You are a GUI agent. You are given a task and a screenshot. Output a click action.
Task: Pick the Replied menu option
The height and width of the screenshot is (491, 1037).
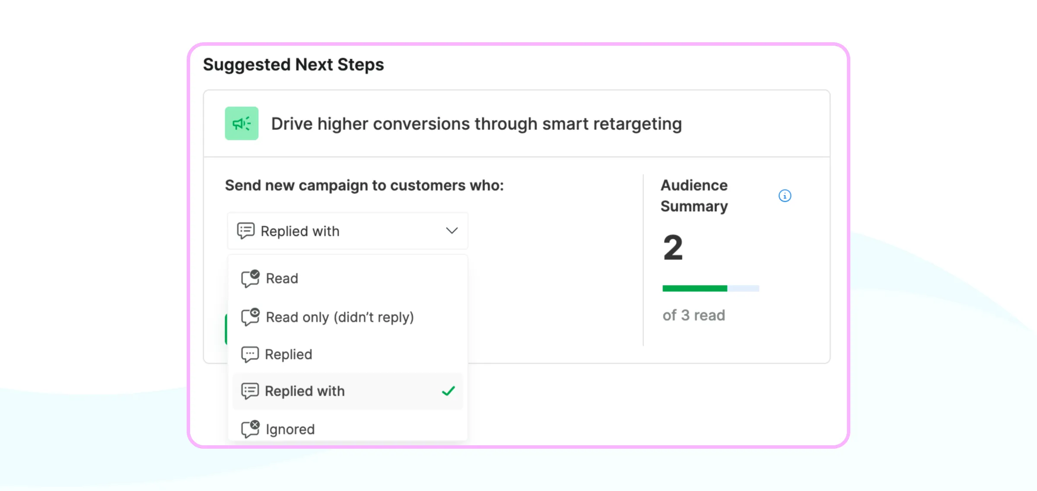(x=347, y=355)
